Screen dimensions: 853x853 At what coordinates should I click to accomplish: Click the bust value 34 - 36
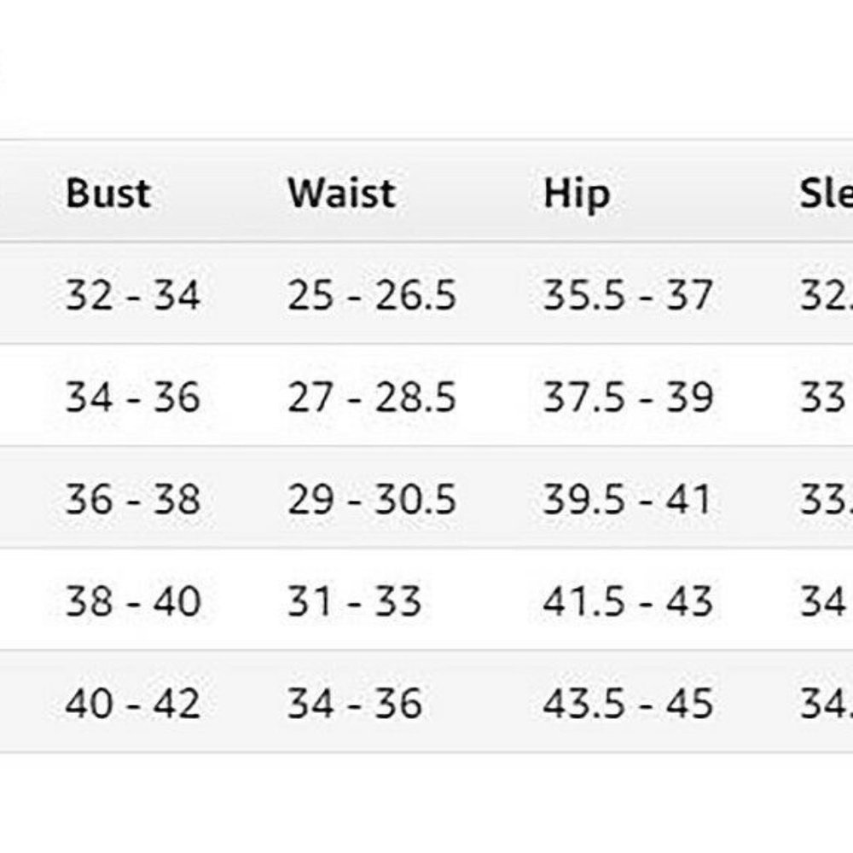pos(132,397)
